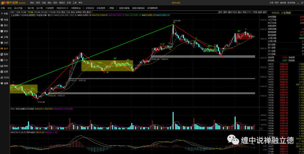Open the 矩阵 matrix sidebar icon
This screenshot has height=154, width=304.
click(x=5, y=54)
